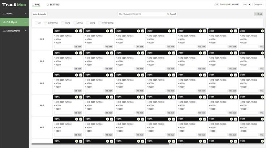Check the All weight filter checkbox
This screenshot has width=266, height=148.
tap(37, 23)
